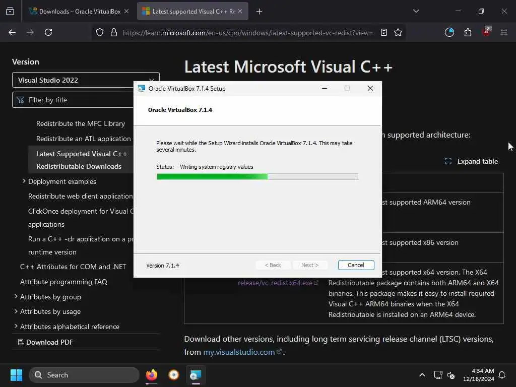Open the tracking protection shield icon
516x387 pixels.
pos(100,32)
